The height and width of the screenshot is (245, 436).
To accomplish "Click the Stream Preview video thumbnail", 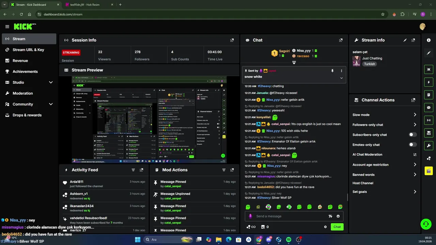I will click(149, 120).
